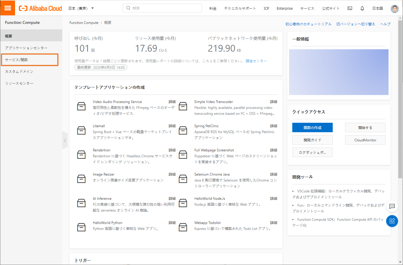
Task: Open 詳細 for Webapp Todolist
Action: pyautogui.click(x=274, y=223)
